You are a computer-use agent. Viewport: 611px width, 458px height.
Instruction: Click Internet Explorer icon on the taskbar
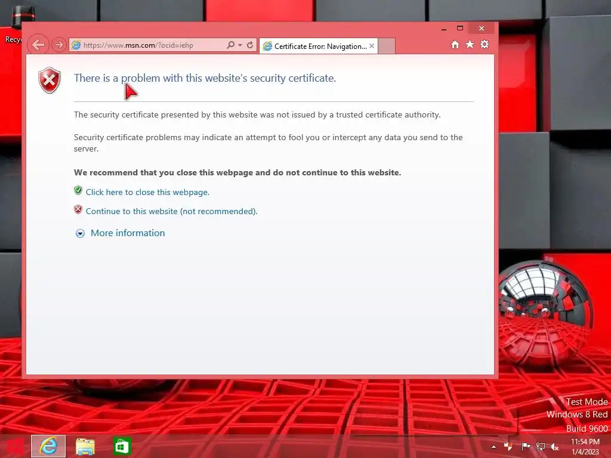(x=48, y=446)
